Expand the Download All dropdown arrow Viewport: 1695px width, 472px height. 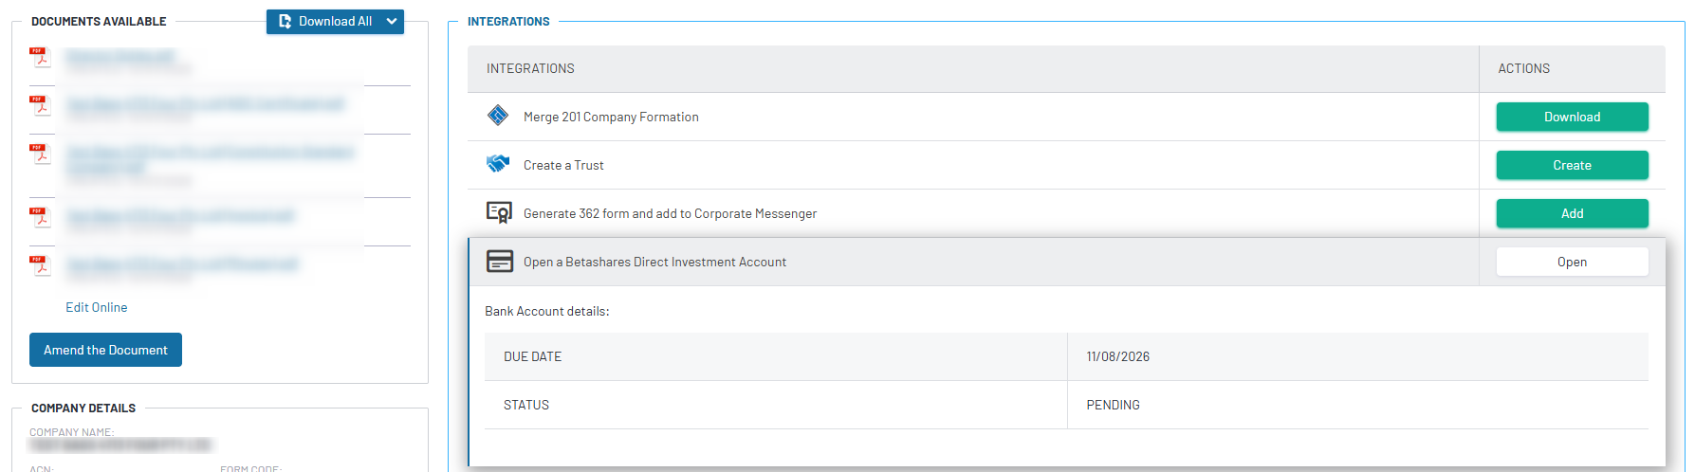click(392, 21)
